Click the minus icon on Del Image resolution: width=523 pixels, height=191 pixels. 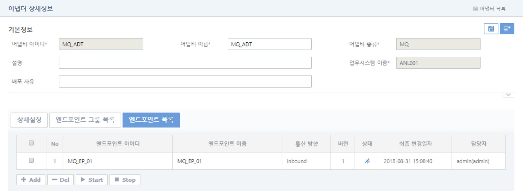55,180
